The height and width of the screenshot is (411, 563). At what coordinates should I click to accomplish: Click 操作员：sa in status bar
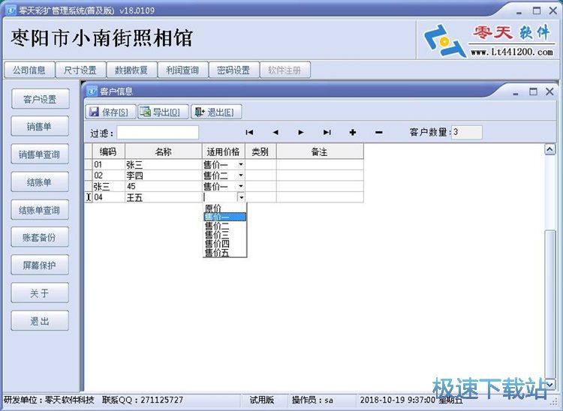pos(312,400)
